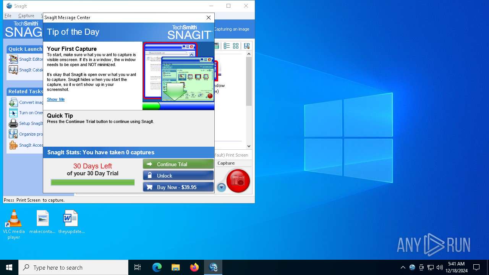Launch Microsoft Edge from the taskbar
489x275 pixels.
coord(157,267)
